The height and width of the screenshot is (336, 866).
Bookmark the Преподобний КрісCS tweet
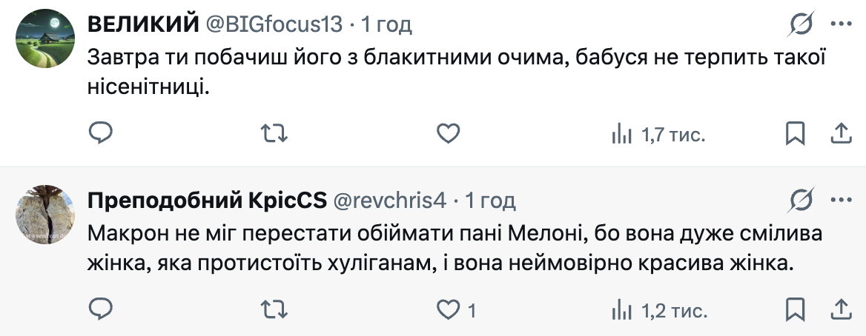795,309
